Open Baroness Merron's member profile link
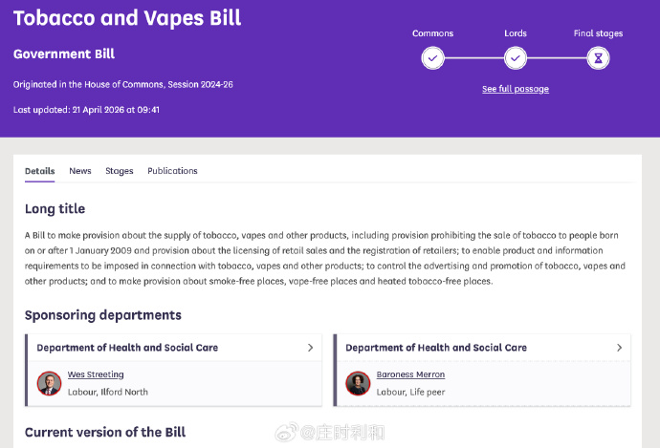The height and width of the screenshot is (448, 660). pyautogui.click(x=410, y=374)
